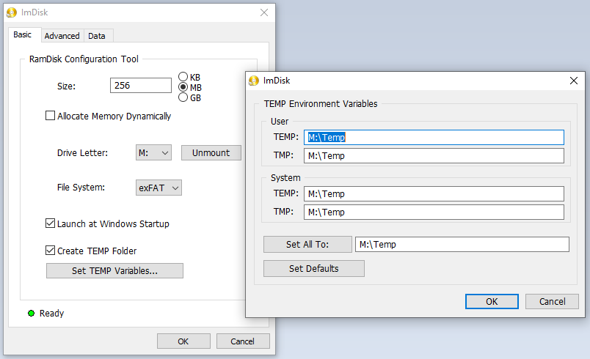Screen dimensions: 590x359
Task: Click the 'RamDisk Configuration Tool' group label
Action: point(84,59)
